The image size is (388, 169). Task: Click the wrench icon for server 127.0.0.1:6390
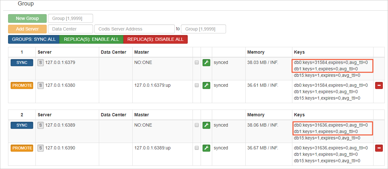tap(206, 148)
